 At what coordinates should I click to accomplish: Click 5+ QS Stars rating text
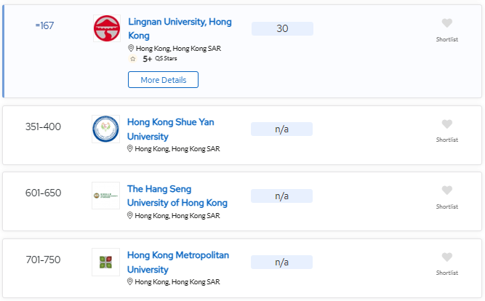[x=159, y=58]
